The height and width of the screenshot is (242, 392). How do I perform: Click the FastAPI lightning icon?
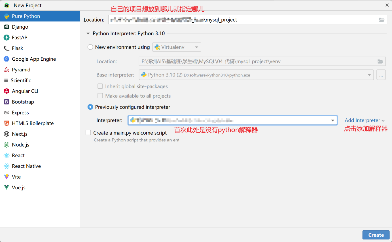tap(7, 38)
